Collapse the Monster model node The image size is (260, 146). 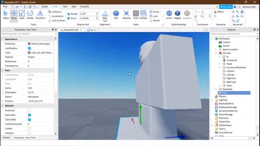(x=216, y=53)
